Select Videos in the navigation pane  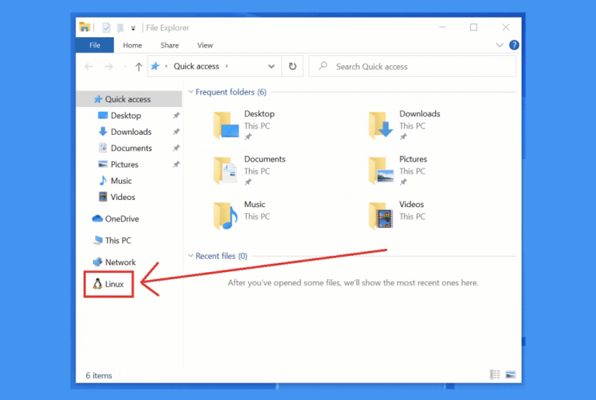pyautogui.click(x=123, y=197)
